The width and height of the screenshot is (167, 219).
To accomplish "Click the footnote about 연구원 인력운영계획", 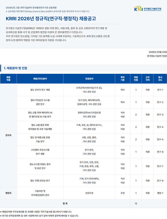I will (39, 216).
